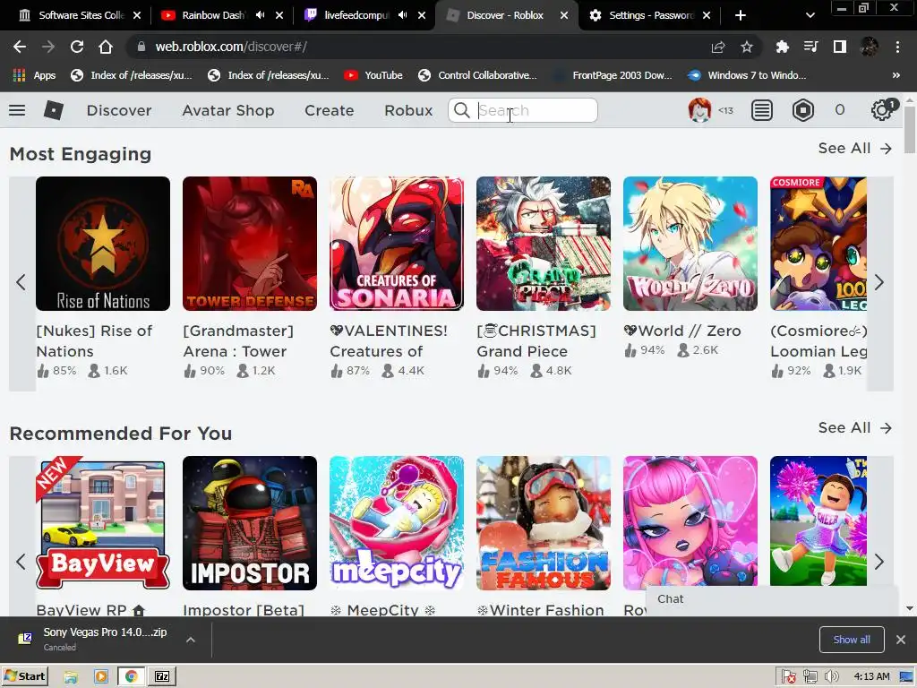This screenshot has height=688, width=917.
Task: Close the downloads bar
Action: (901, 640)
